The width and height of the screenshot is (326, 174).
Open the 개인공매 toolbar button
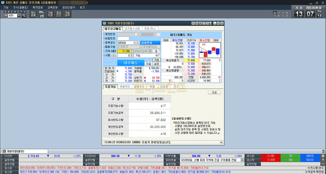tap(33, 14)
